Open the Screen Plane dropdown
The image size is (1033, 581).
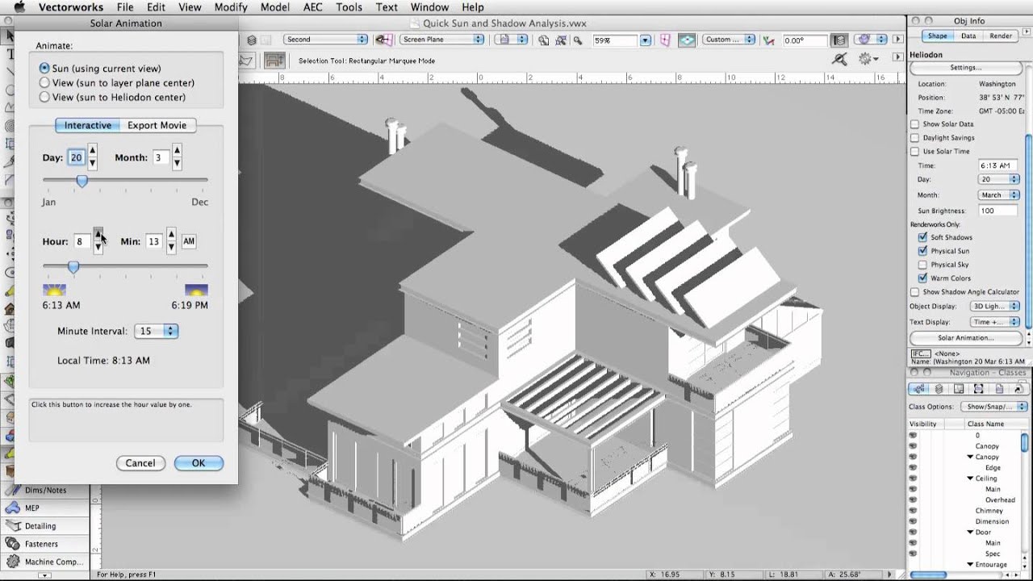pos(441,40)
